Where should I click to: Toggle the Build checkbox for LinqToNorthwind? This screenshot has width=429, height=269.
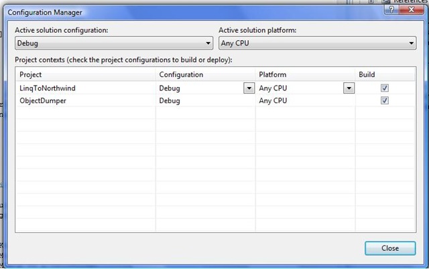pos(385,88)
